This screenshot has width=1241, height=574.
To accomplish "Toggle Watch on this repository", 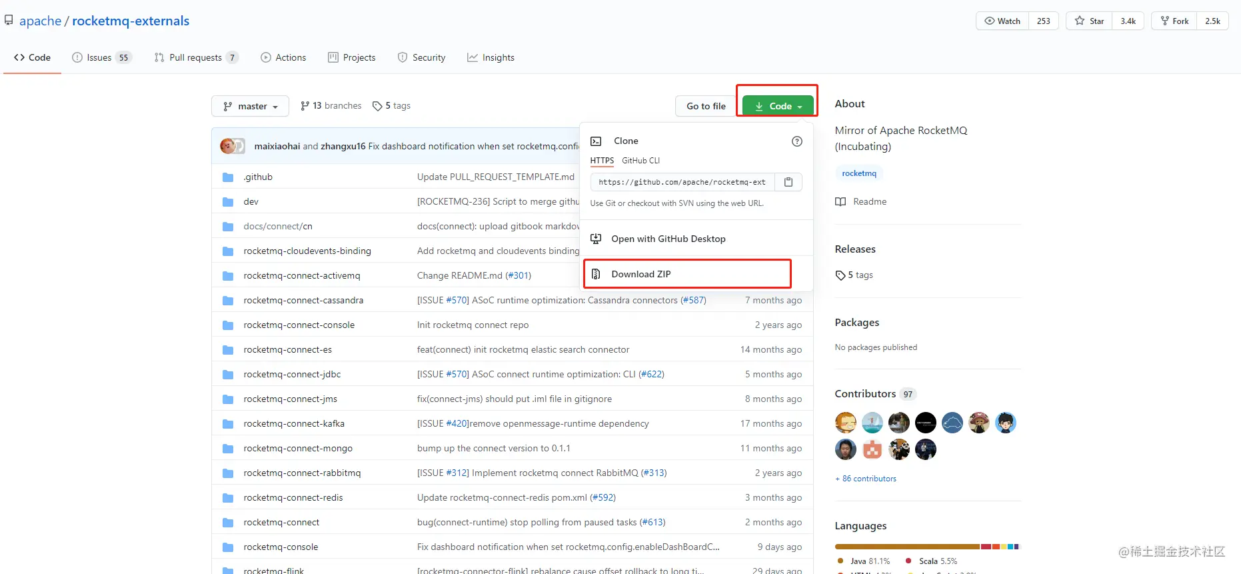I will tap(1002, 21).
